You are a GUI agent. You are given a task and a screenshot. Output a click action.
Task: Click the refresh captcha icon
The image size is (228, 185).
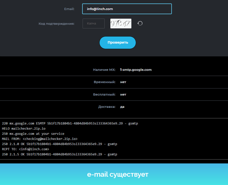point(140,23)
